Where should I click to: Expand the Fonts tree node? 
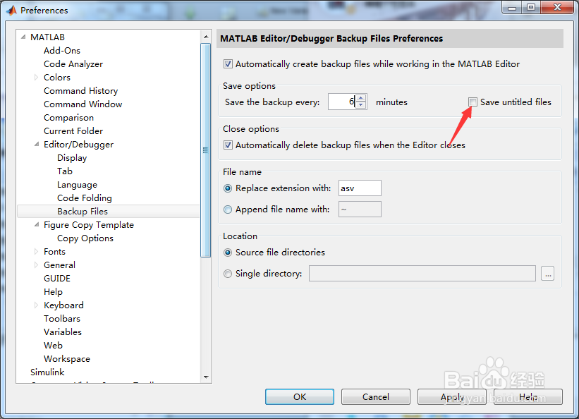36,252
